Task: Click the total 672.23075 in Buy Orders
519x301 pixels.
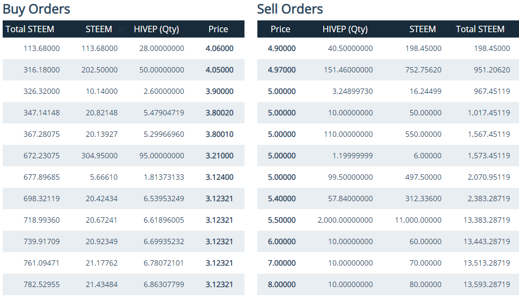Action: [42, 156]
